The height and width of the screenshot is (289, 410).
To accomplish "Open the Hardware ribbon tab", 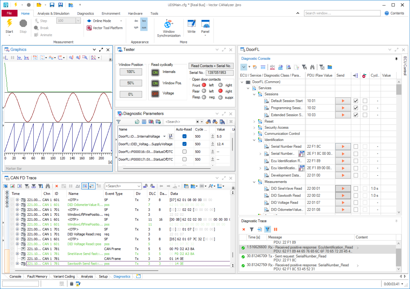I will click(135, 13).
